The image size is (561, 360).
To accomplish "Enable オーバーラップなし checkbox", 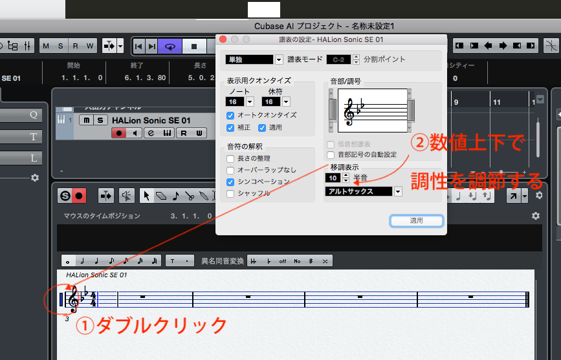I will click(230, 170).
